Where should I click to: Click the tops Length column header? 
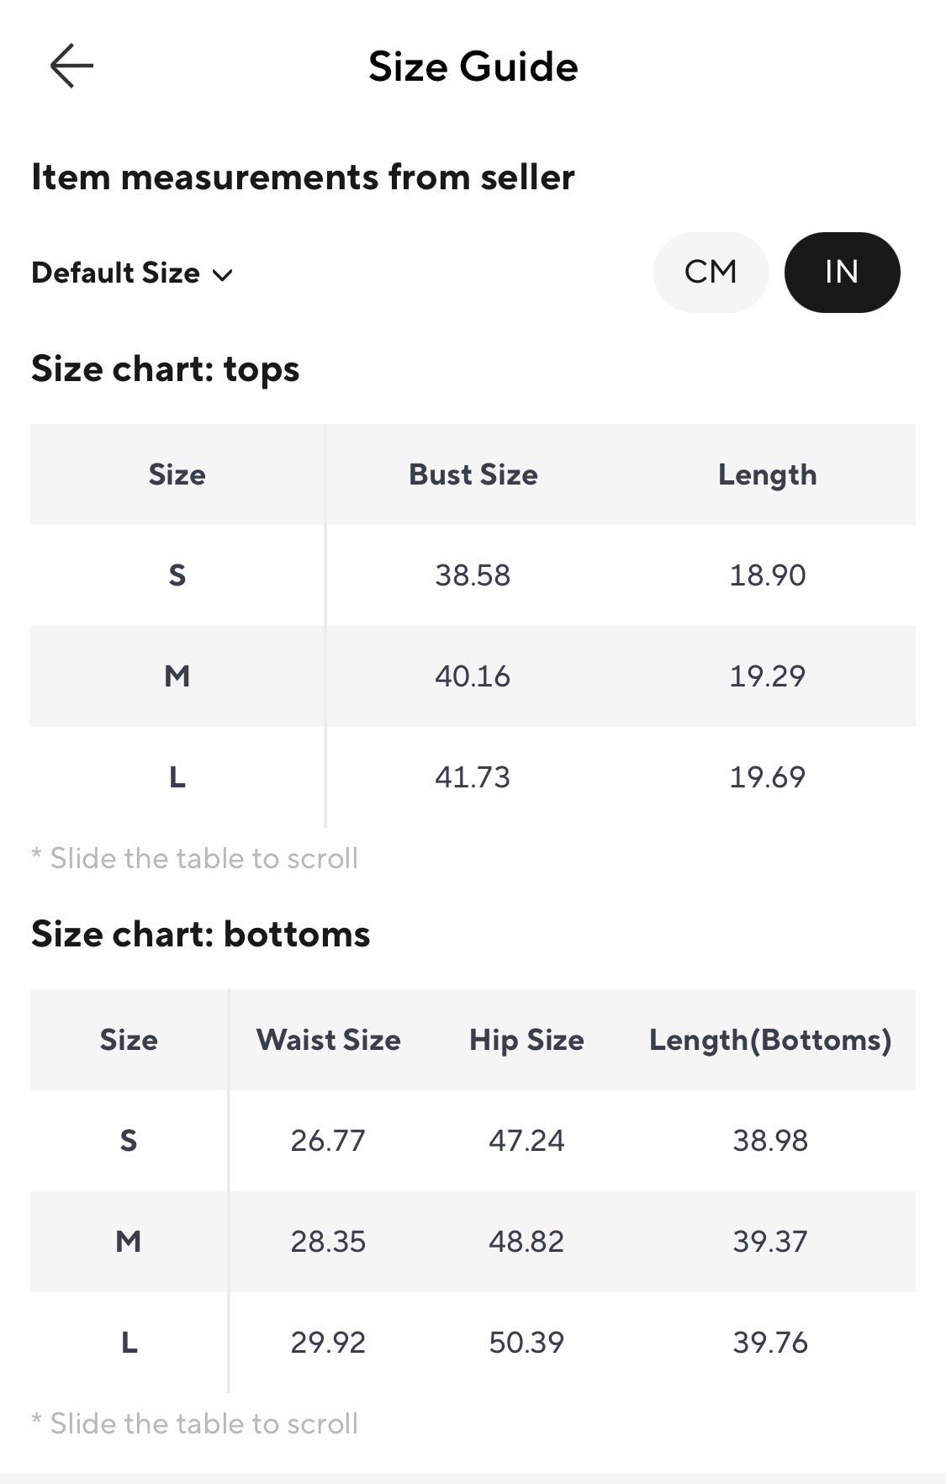pyautogui.click(x=768, y=475)
